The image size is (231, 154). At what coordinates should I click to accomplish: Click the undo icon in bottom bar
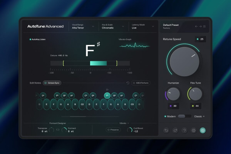coord(166,131)
